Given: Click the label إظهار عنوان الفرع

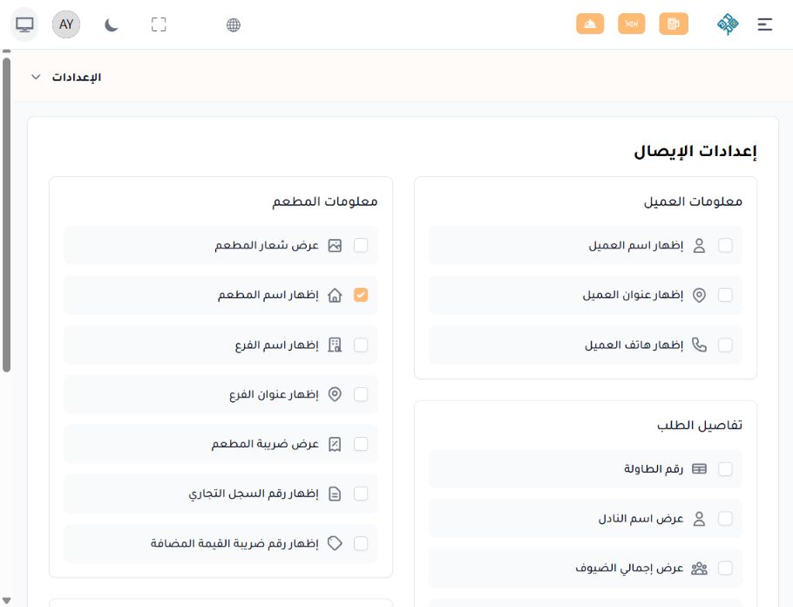Looking at the screenshot, I should click(274, 395).
